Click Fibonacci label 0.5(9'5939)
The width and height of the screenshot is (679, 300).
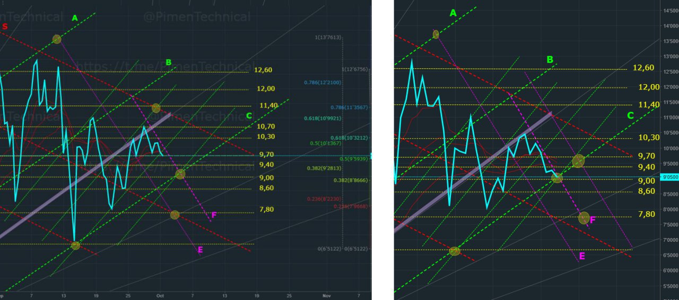pos(354,159)
